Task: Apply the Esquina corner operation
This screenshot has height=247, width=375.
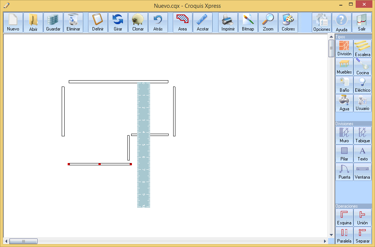Action: pyautogui.click(x=344, y=217)
